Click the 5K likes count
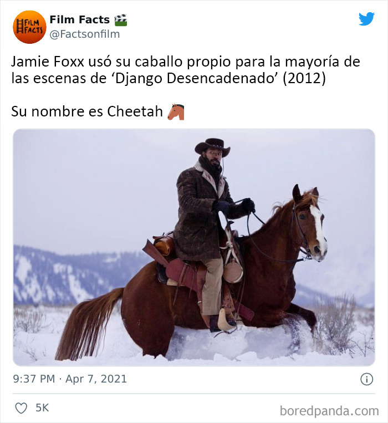388x423 pixels. tap(42, 408)
